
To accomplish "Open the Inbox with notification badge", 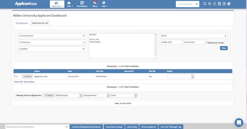I will coord(95,4).
